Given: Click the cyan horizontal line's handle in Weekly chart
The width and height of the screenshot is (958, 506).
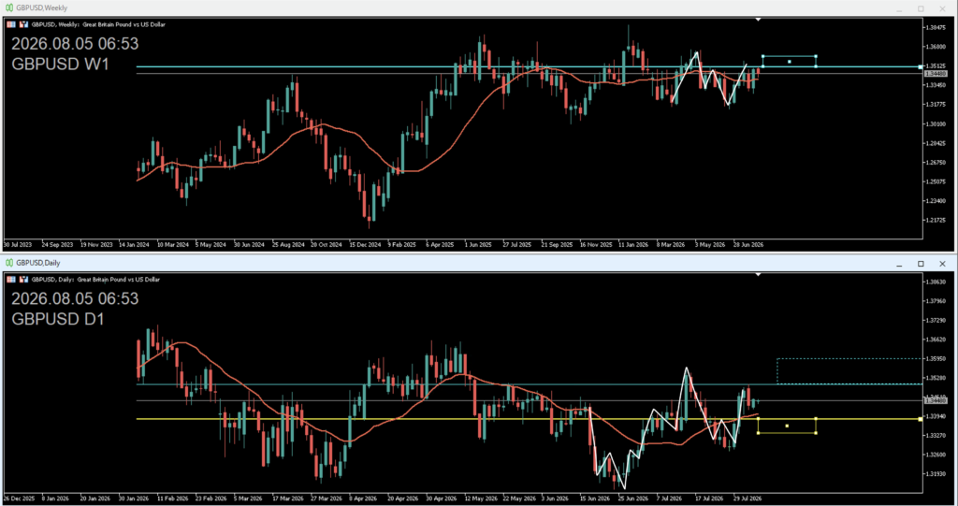Looking at the screenshot, I should pyautogui.click(x=921, y=66).
